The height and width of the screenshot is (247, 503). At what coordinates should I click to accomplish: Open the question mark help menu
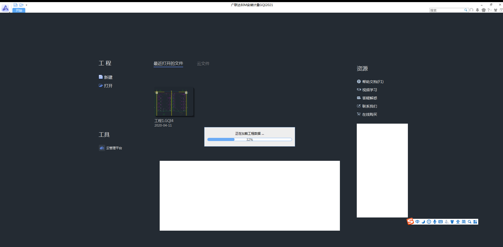pyautogui.click(x=489, y=10)
